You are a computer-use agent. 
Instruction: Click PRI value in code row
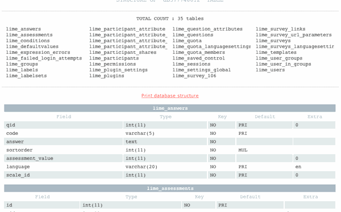point(243,133)
